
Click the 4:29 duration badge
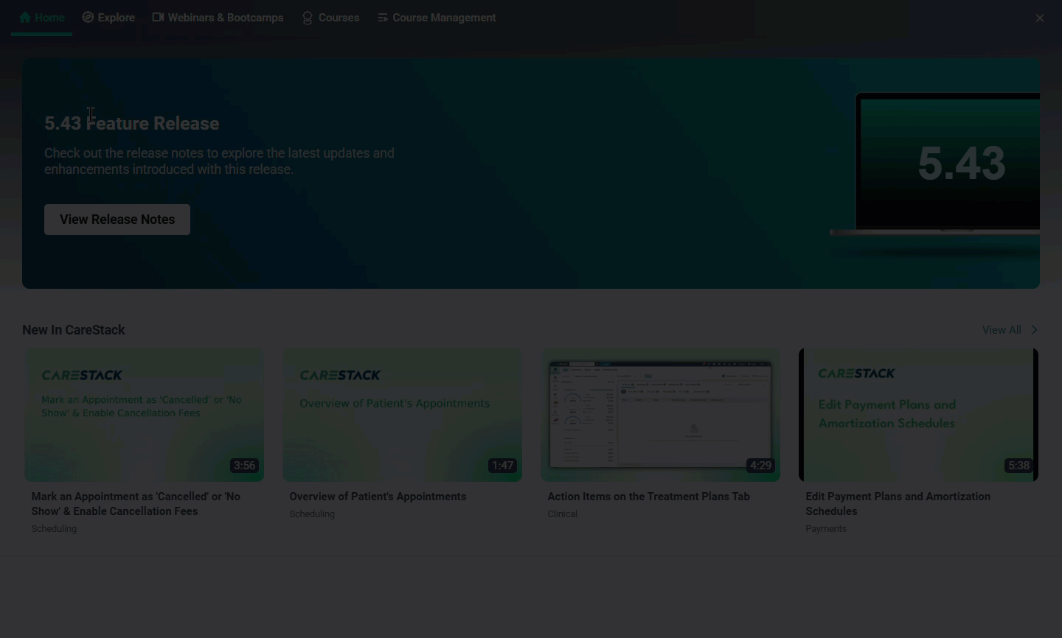(760, 466)
